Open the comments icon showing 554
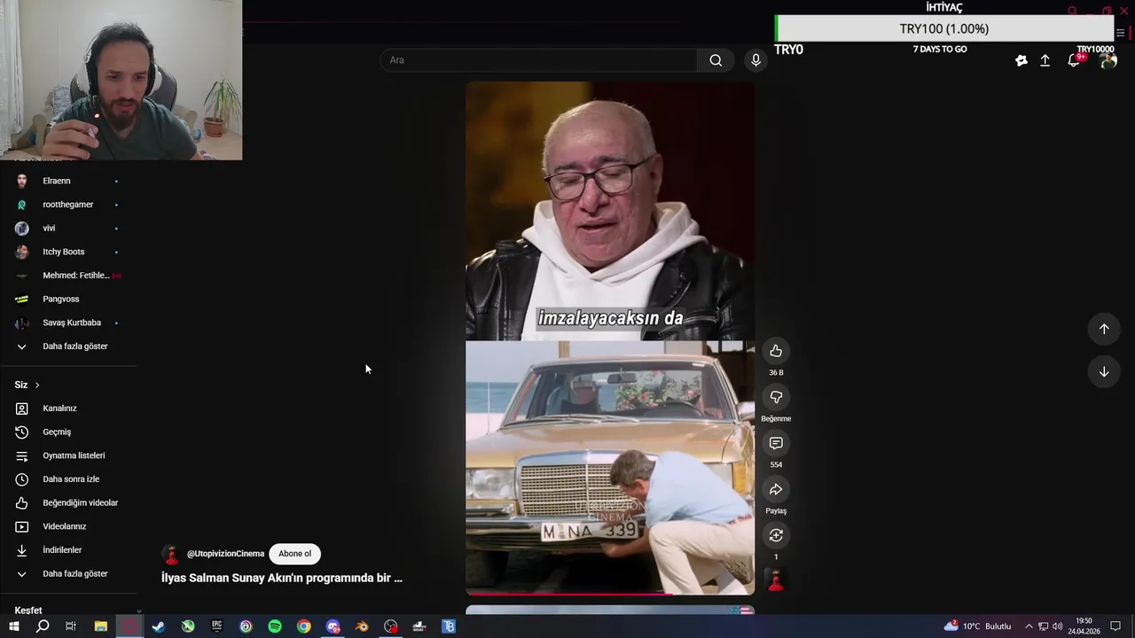 [776, 443]
